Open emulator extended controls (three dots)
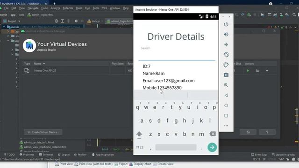The width and height of the screenshot is (299, 168). [x=226, y=126]
